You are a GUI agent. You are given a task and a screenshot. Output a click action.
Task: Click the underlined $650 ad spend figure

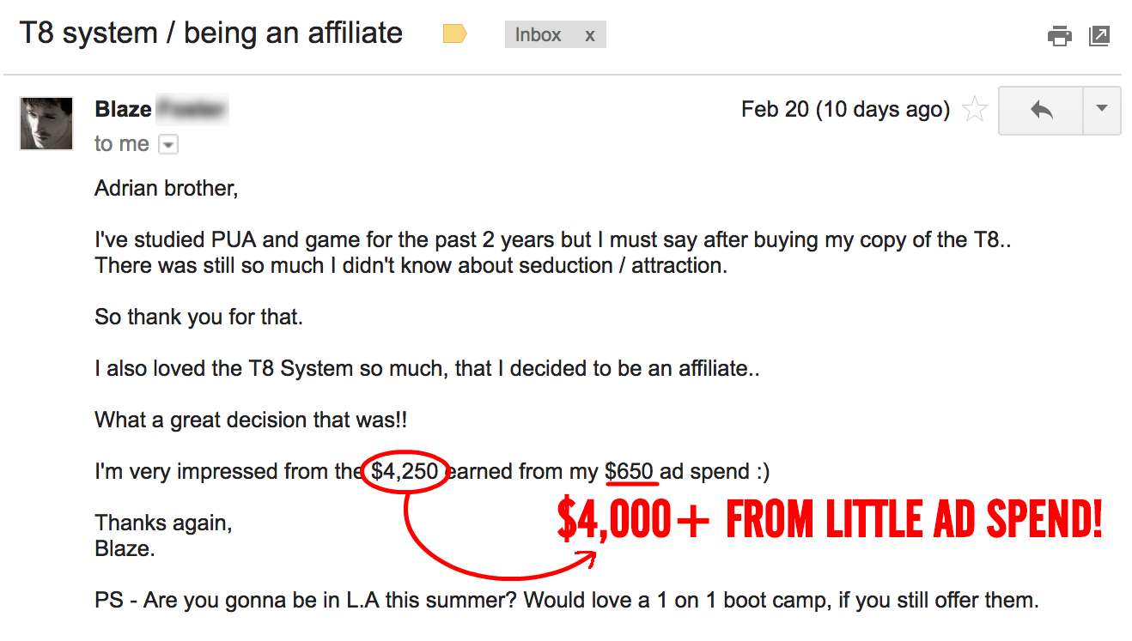[630, 471]
